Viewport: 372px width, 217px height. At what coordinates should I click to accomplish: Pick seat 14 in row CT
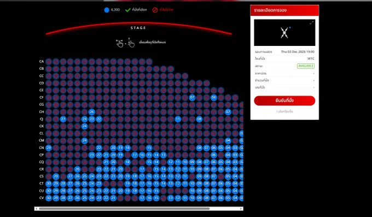(x=164, y=184)
